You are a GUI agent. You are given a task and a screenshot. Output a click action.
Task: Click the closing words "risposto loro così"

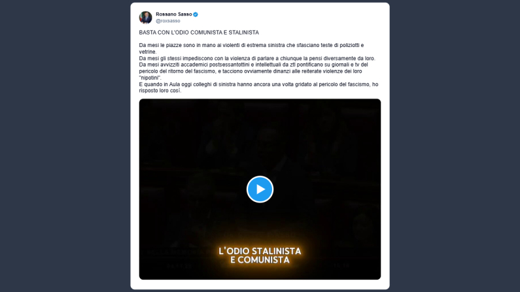[x=160, y=91]
